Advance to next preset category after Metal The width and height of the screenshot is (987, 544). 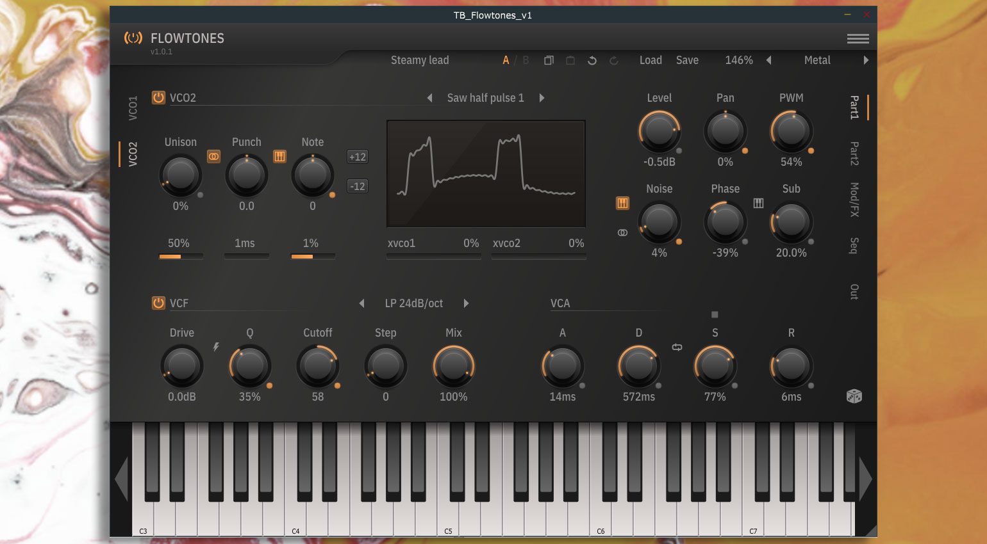pos(866,60)
